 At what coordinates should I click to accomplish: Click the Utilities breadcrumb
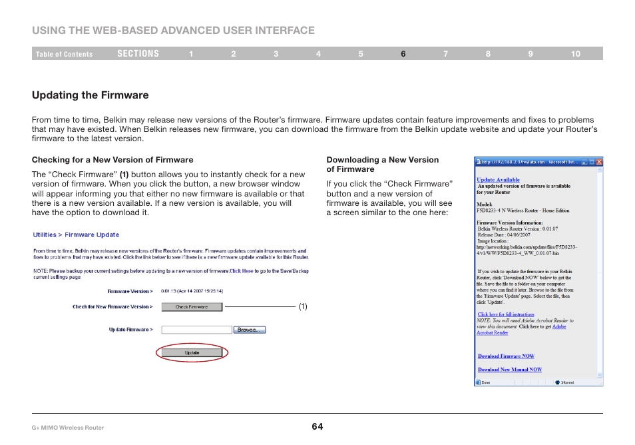click(45, 234)
